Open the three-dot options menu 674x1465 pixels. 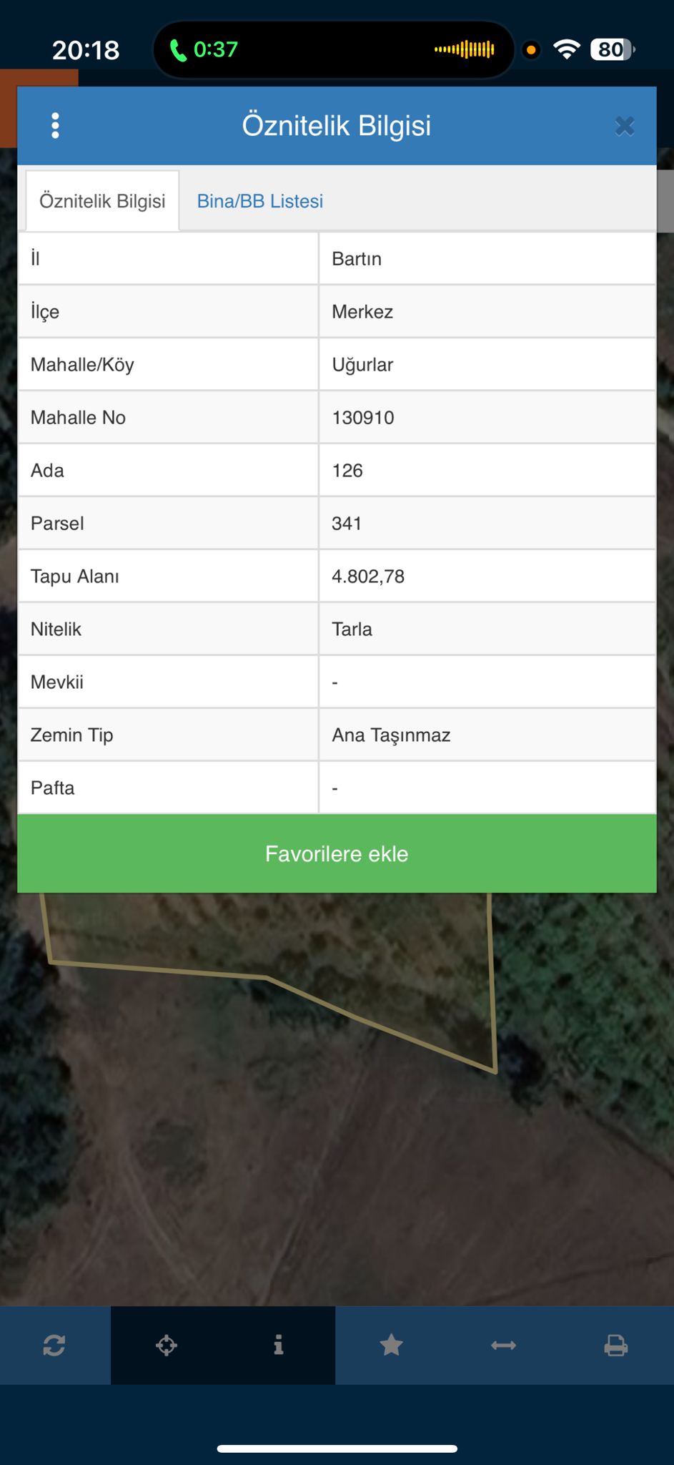(x=55, y=126)
